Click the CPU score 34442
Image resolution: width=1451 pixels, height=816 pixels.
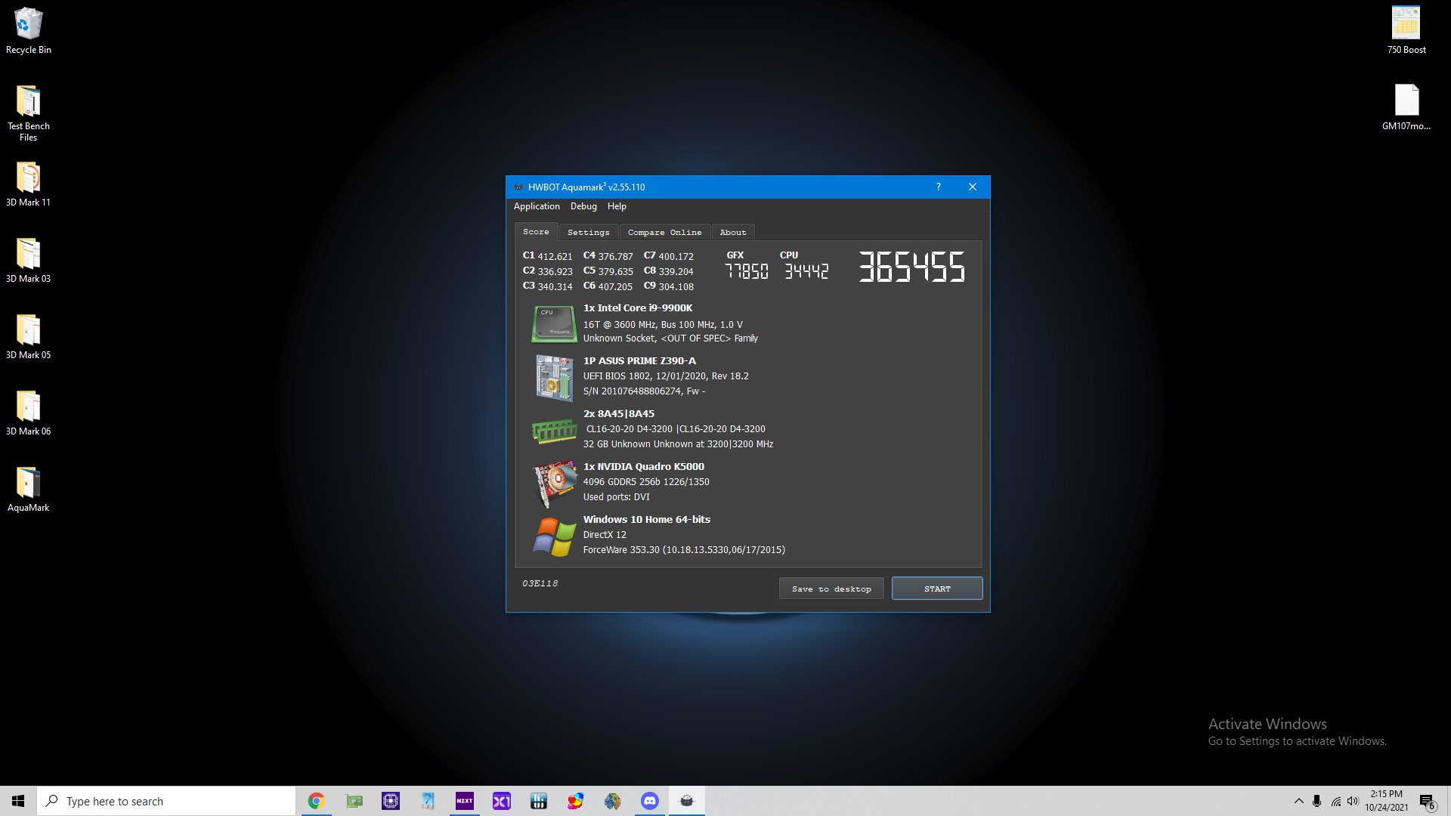point(806,271)
